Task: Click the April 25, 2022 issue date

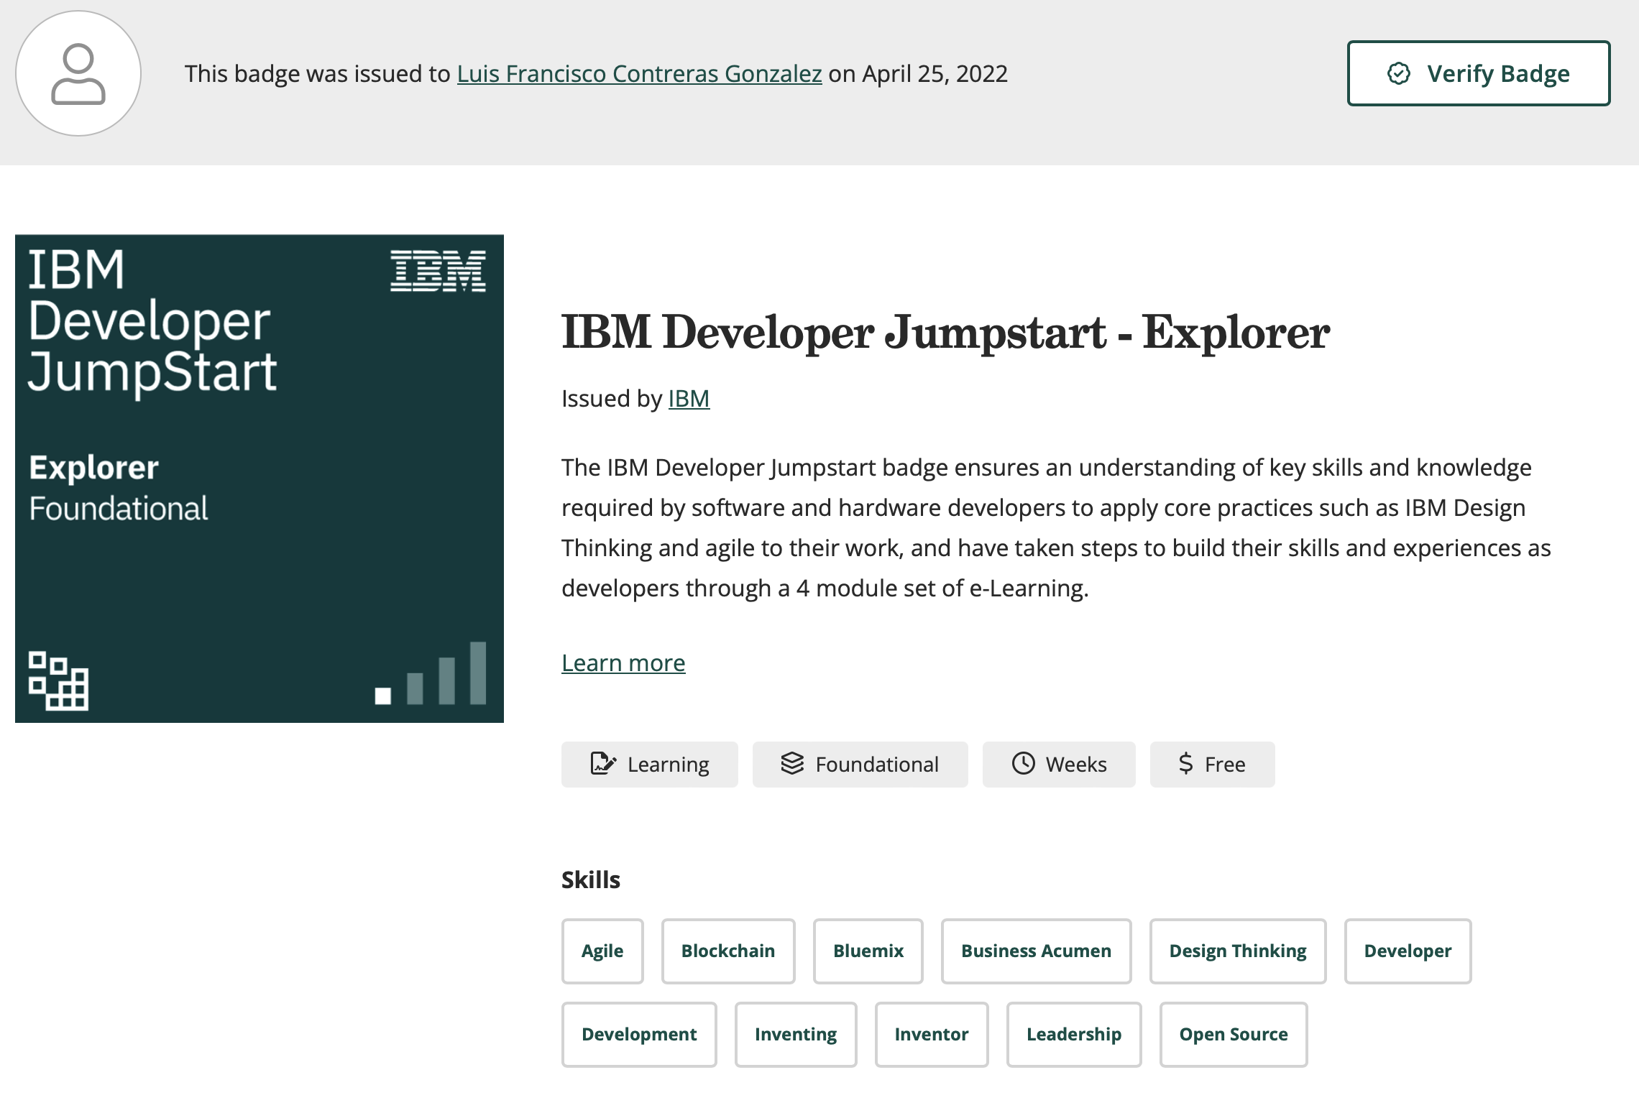Action: [x=935, y=73]
